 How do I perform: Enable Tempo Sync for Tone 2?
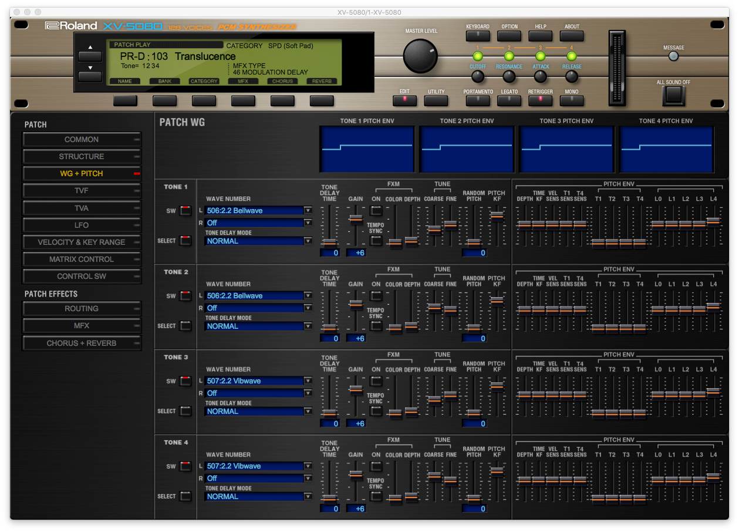(x=376, y=325)
